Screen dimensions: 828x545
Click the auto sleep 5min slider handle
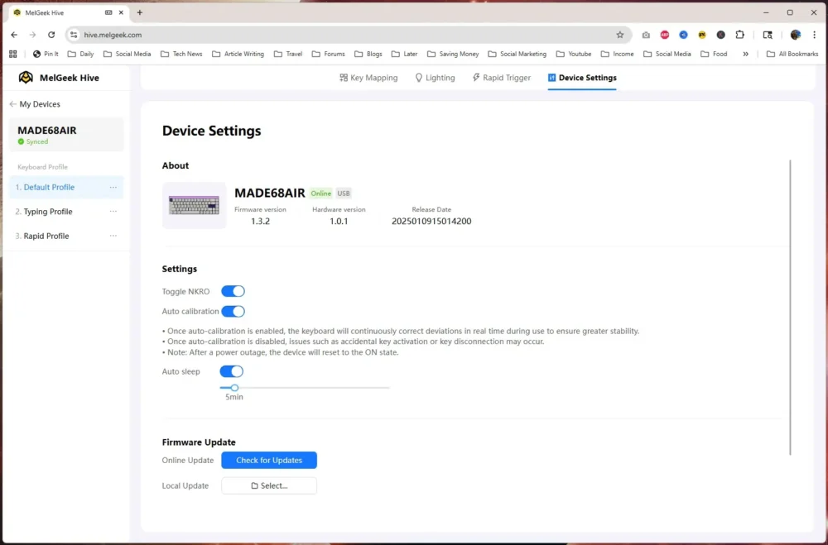coord(234,388)
